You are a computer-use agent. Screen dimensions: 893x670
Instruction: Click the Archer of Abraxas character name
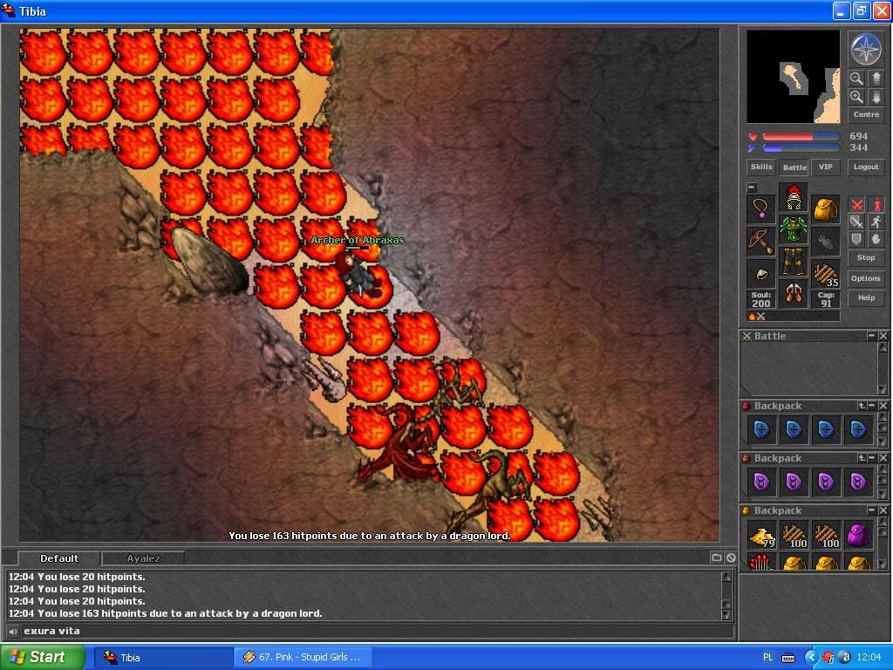[x=357, y=241]
